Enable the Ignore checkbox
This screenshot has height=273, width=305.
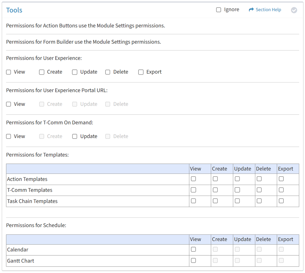219,10
